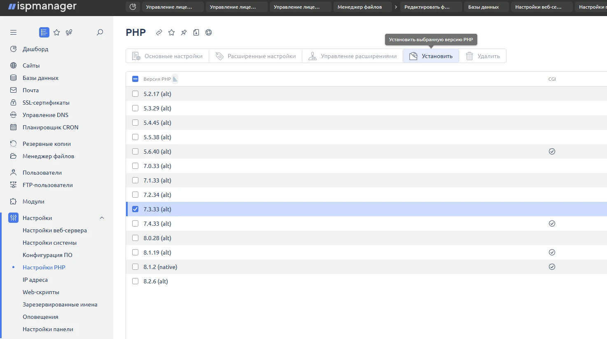This screenshot has height=339, width=607.
Task: Collapse the Настройки sidebar section
Action: click(x=102, y=218)
